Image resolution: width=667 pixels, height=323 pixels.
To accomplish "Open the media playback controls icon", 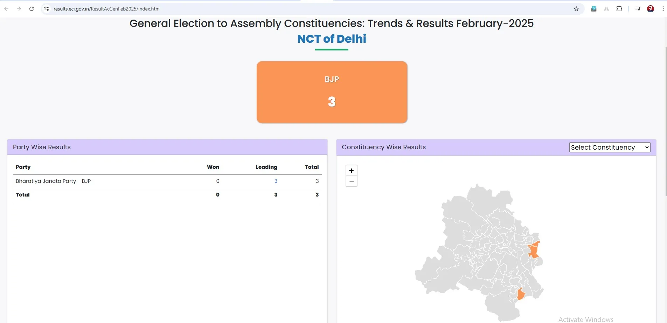I will click(x=637, y=9).
